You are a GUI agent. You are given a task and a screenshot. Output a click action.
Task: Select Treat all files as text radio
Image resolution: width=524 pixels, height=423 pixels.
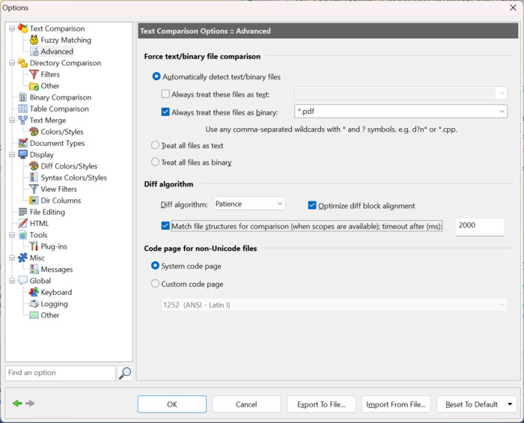coord(155,145)
